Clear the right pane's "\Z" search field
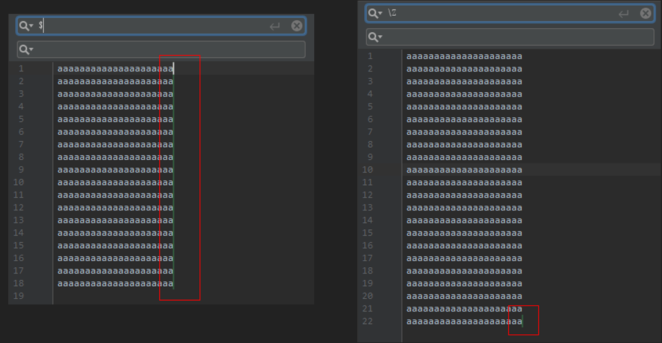 [x=646, y=13]
